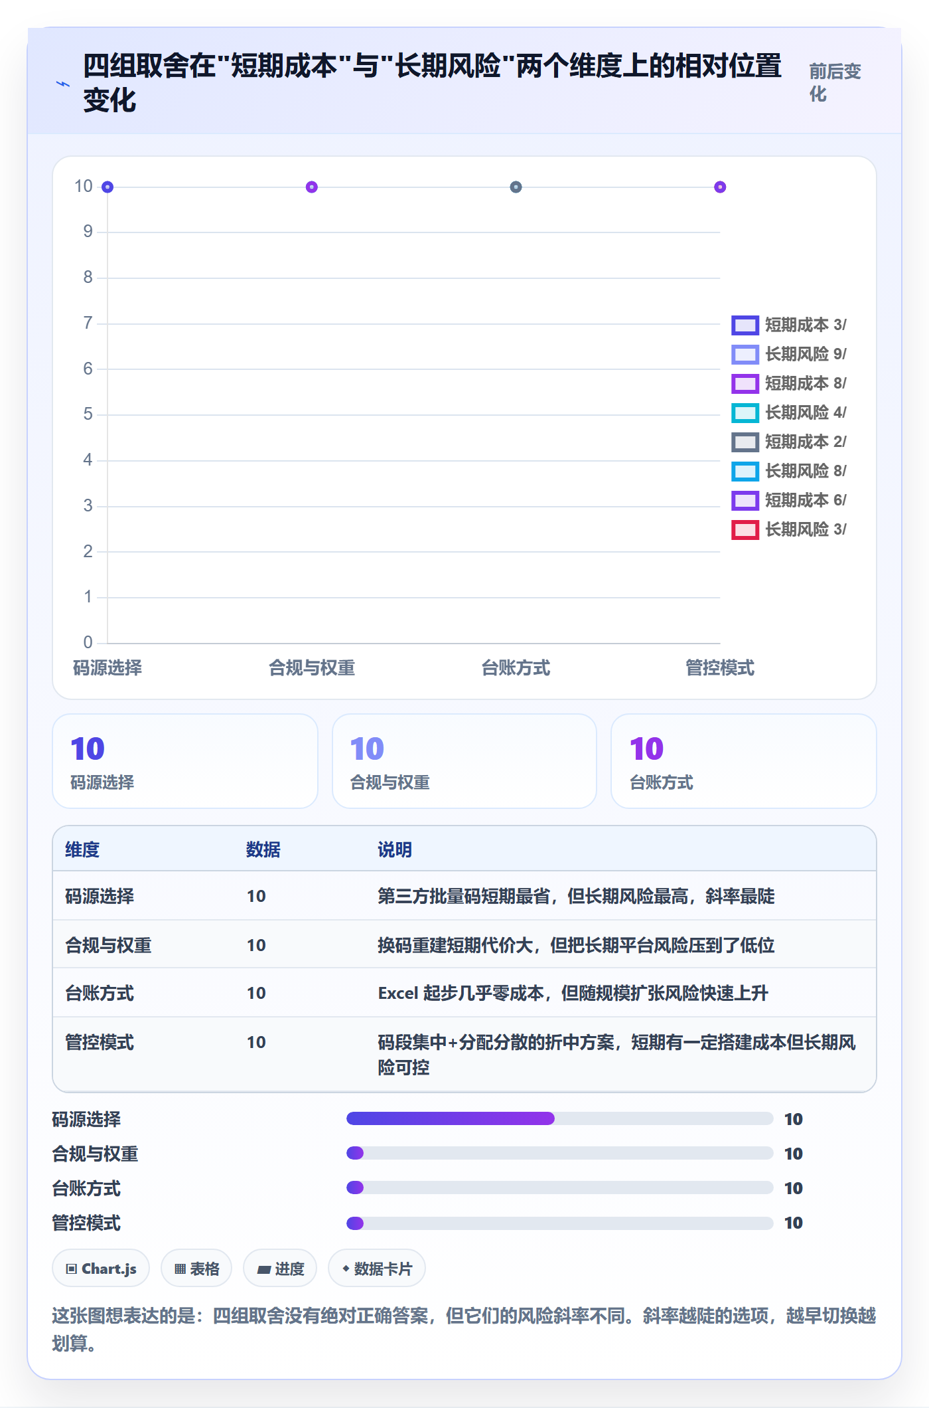Viewport: 929px width, 1408px height.
Task: Click the 数据卡片 chip
Action: click(x=377, y=1268)
